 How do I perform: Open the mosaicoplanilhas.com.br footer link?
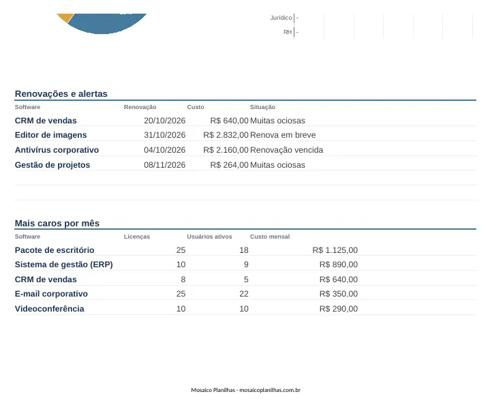270,390
